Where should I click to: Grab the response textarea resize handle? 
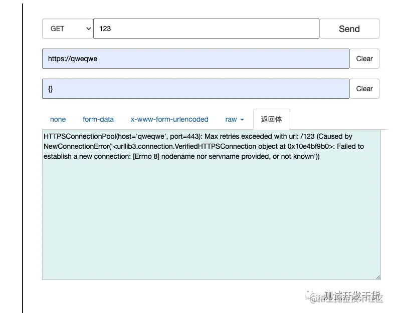pyautogui.click(x=378, y=277)
